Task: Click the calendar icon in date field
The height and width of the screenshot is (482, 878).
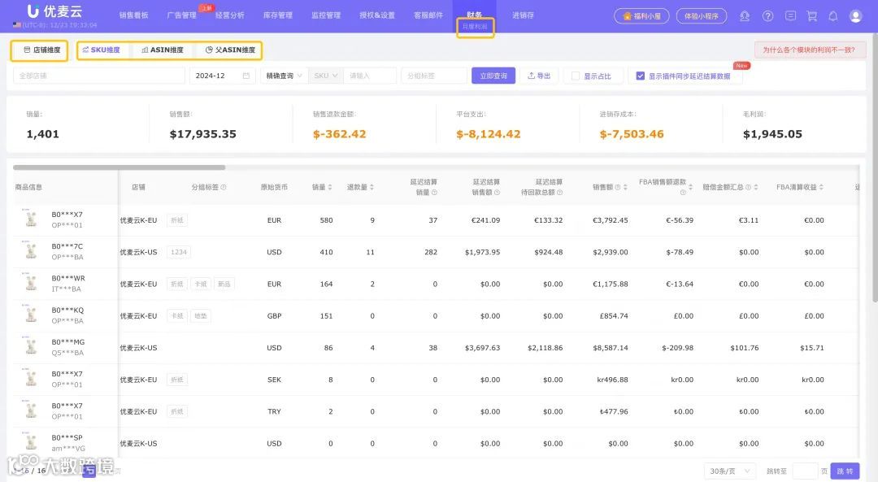Action: point(246,76)
